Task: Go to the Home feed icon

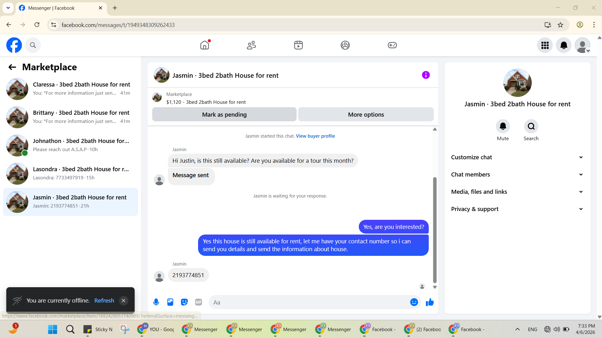Action: [x=205, y=45]
